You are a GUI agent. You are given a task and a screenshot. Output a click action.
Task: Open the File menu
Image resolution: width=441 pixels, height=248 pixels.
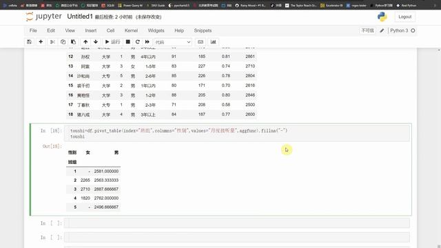click(33, 30)
